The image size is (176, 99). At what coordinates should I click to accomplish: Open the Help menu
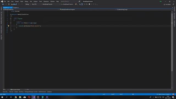57,1
